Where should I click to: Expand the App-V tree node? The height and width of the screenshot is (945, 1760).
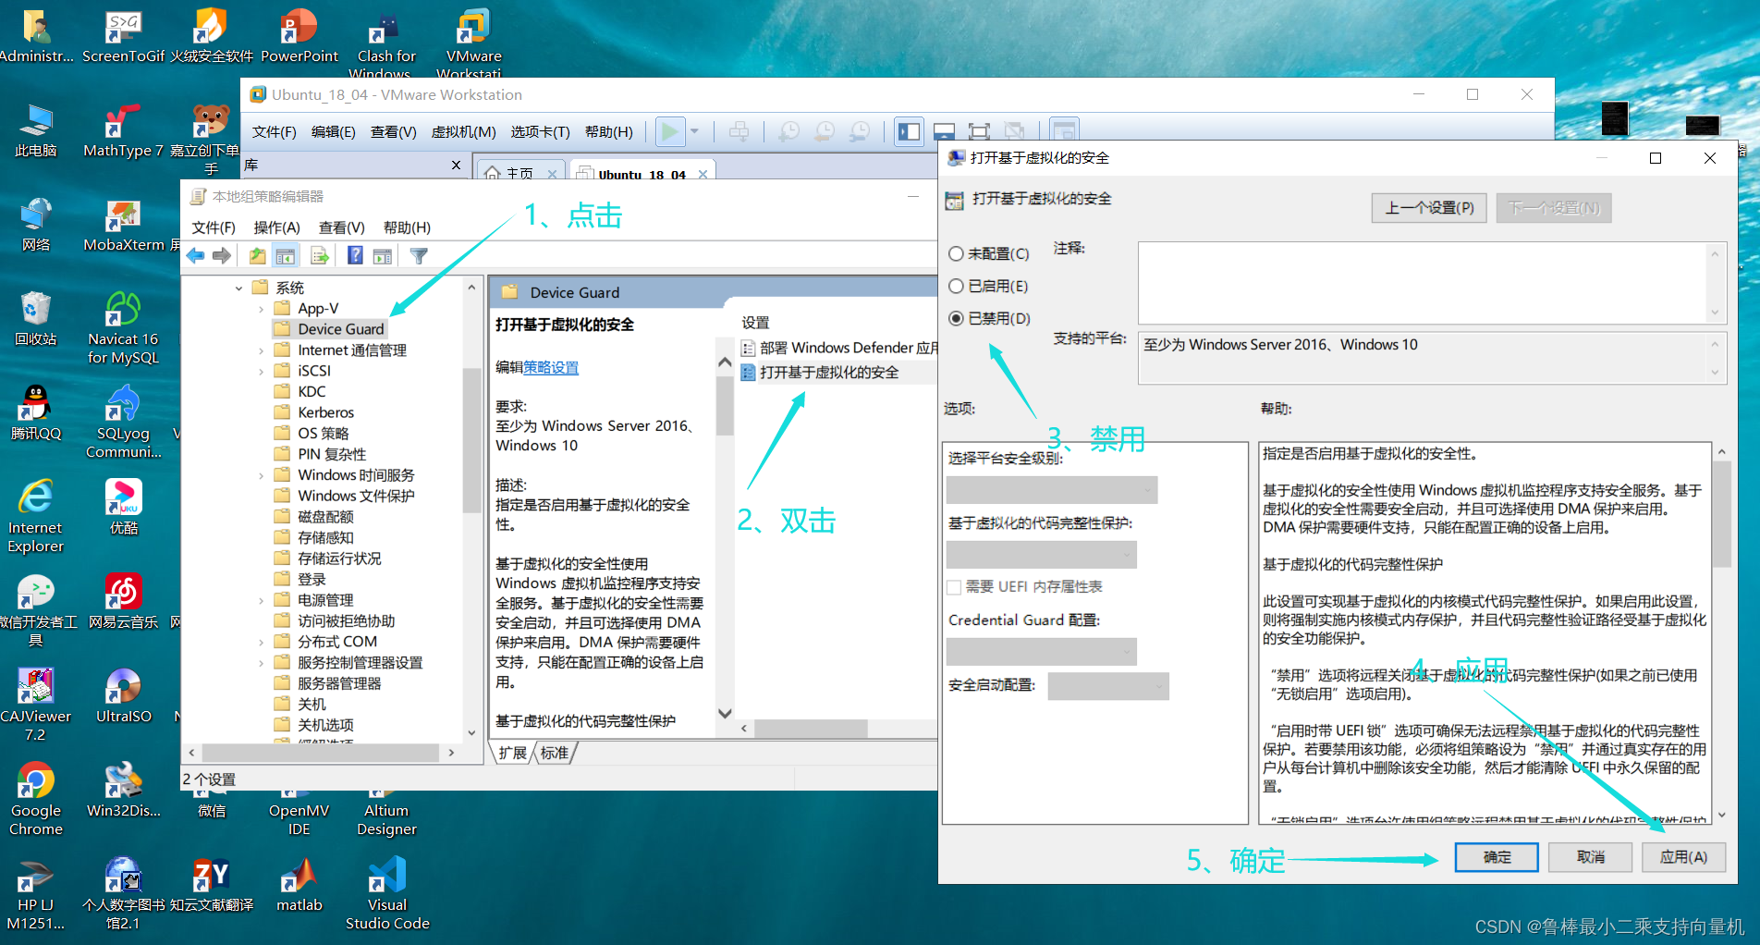(x=262, y=309)
